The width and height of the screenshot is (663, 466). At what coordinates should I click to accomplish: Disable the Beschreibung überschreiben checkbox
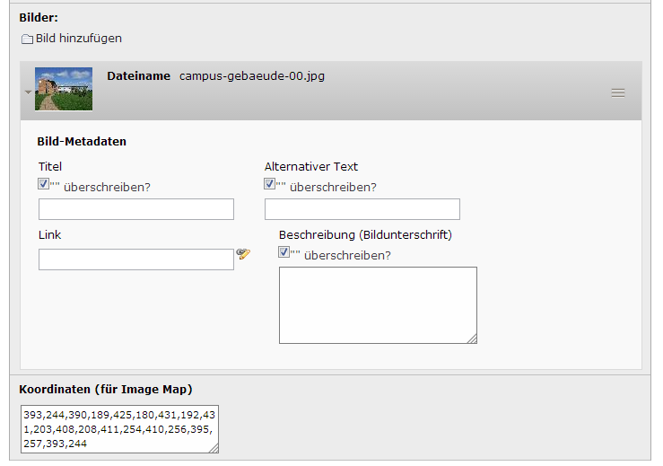pos(284,252)
